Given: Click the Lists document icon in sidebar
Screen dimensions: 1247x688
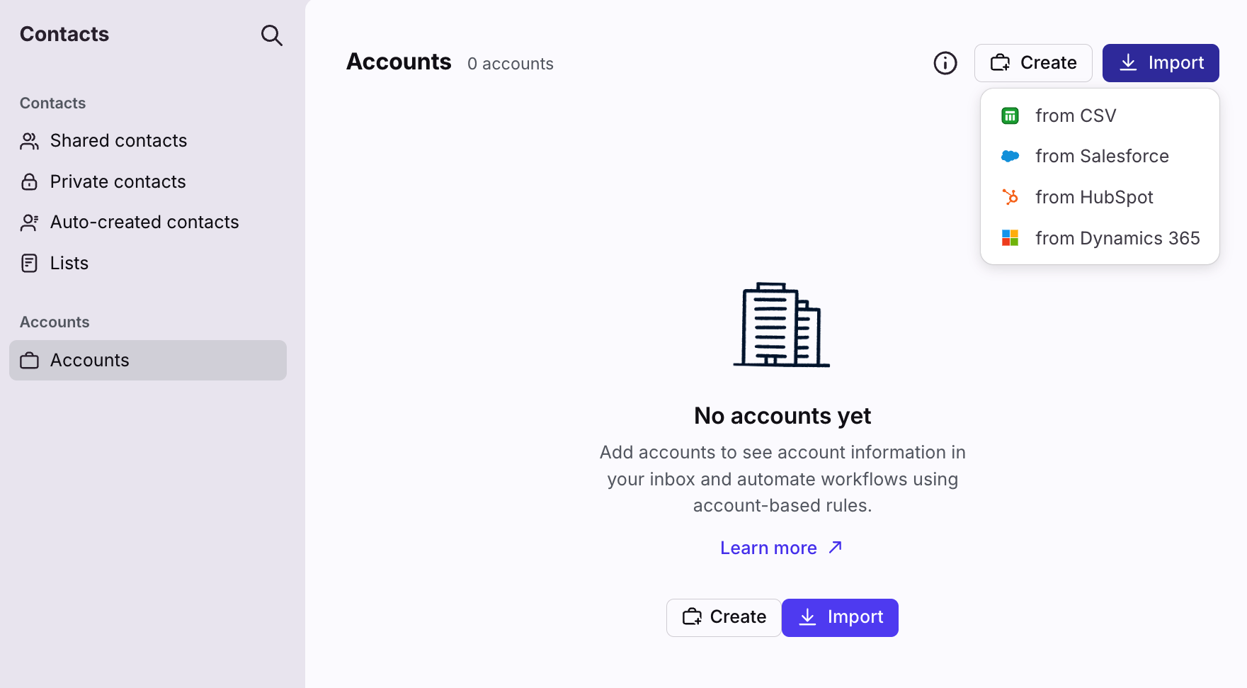Looking at the screenshot, I should click(x=29, y=264).
